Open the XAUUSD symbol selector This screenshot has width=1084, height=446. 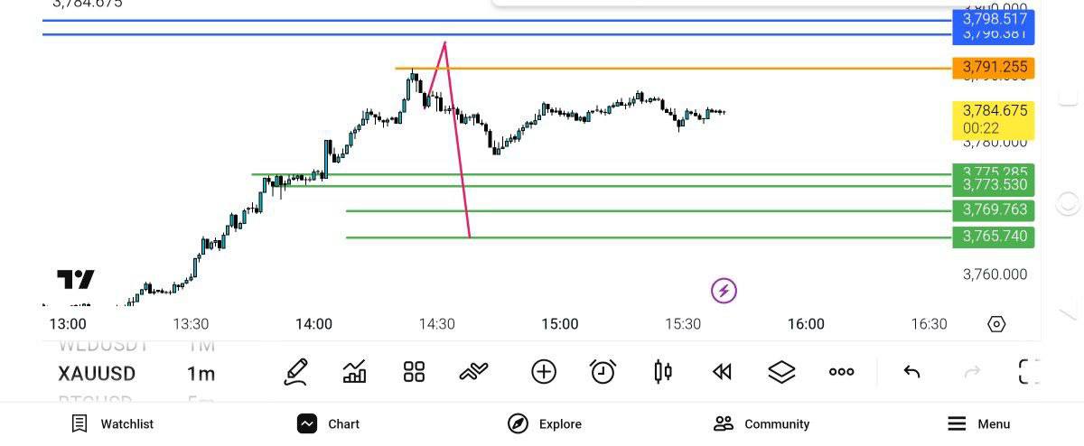tap(97, 374)
